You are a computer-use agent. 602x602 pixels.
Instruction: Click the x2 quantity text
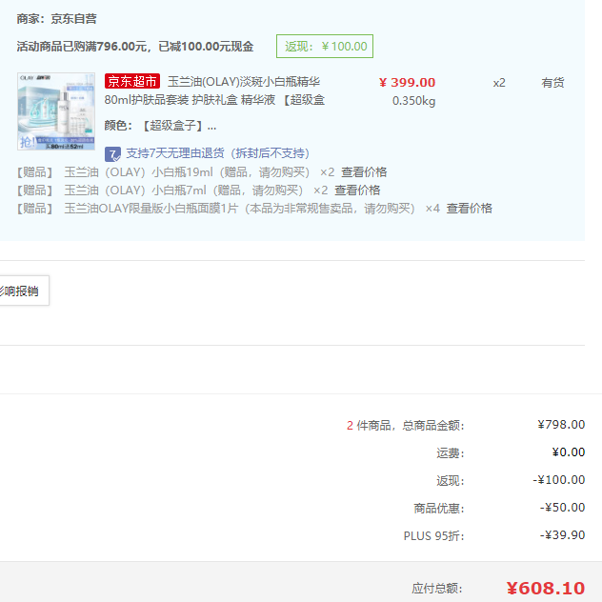[x=499, y=83]
